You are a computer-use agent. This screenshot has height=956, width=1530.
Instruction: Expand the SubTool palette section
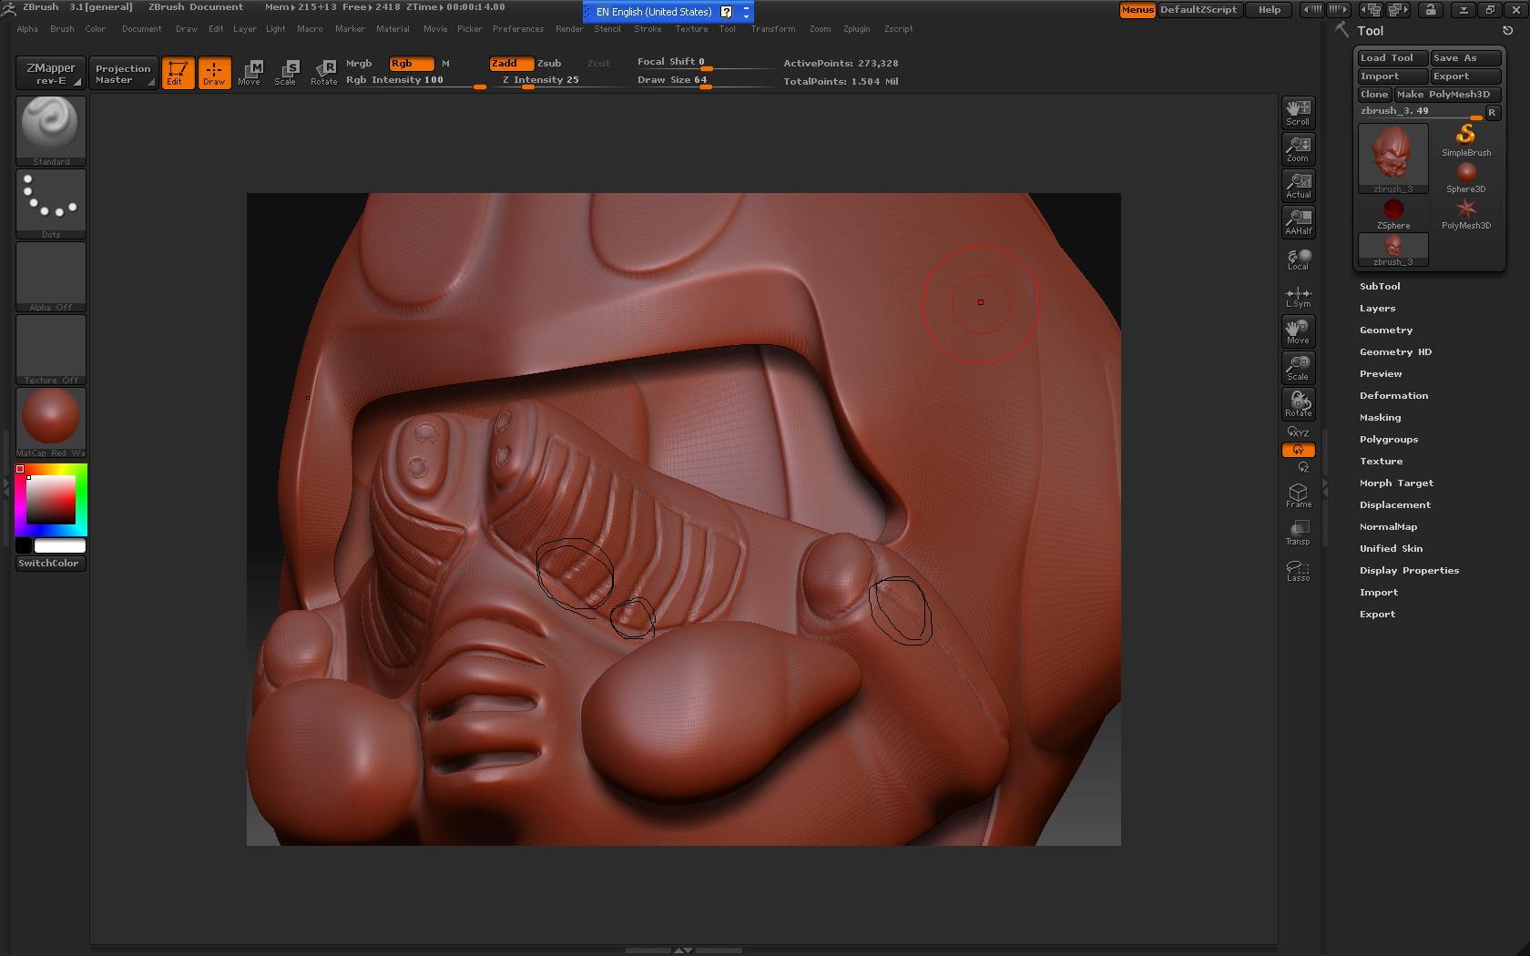[x=1380, y=287]
